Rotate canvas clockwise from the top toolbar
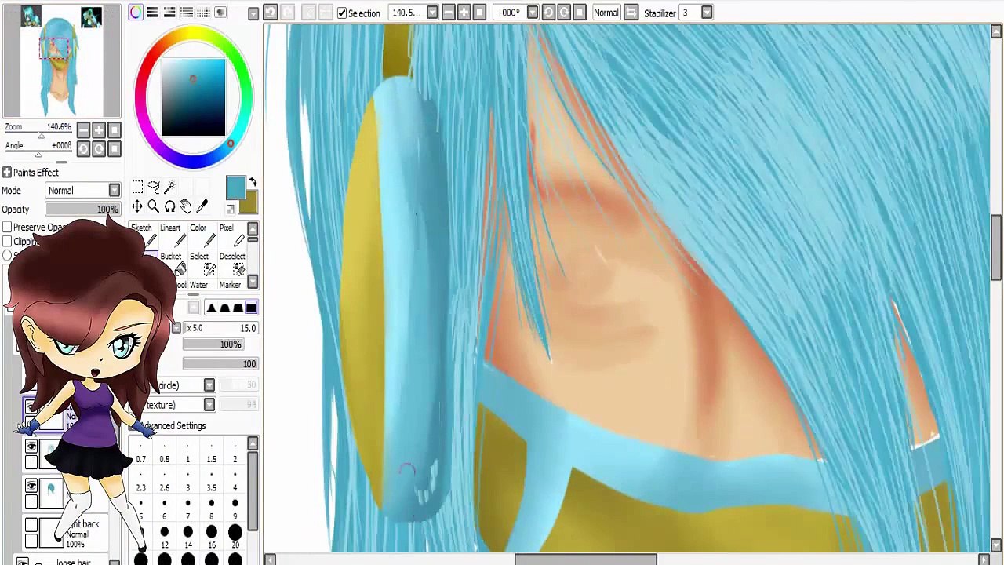1004x565 pixels. (564, 13)
